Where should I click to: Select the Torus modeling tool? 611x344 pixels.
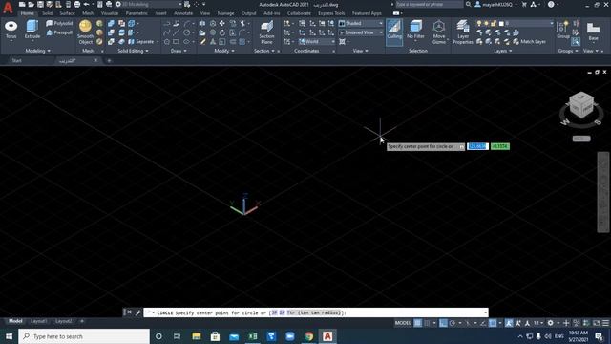11,30
